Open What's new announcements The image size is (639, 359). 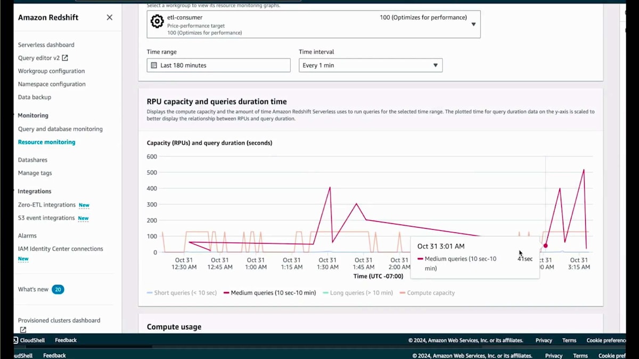(33, 289)
